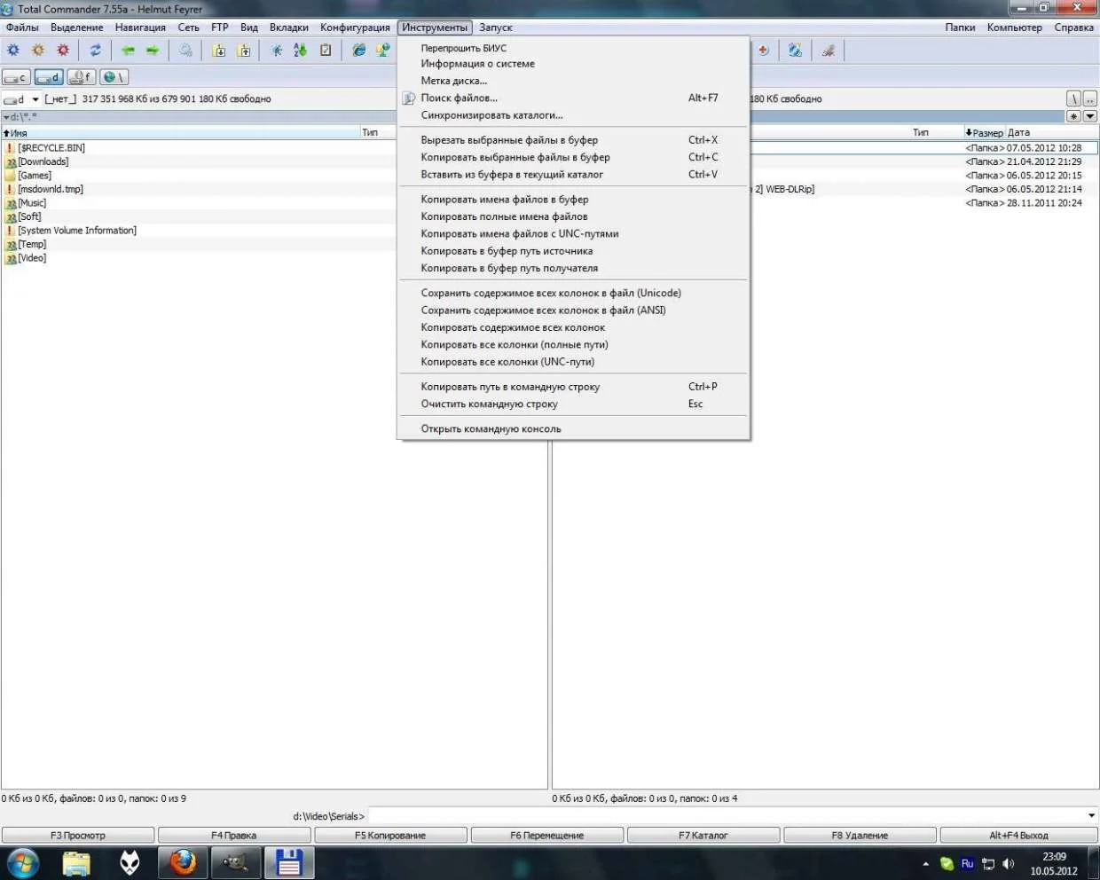
Task: Select the [Music] folder row
Action: pos(199,203)
